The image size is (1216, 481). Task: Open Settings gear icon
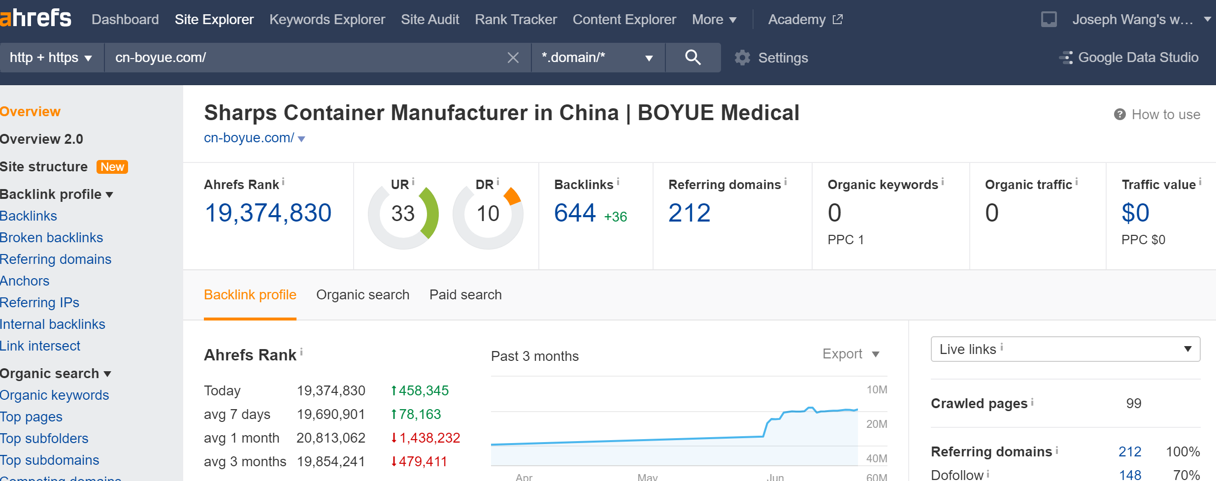click(x=743, y=58)
